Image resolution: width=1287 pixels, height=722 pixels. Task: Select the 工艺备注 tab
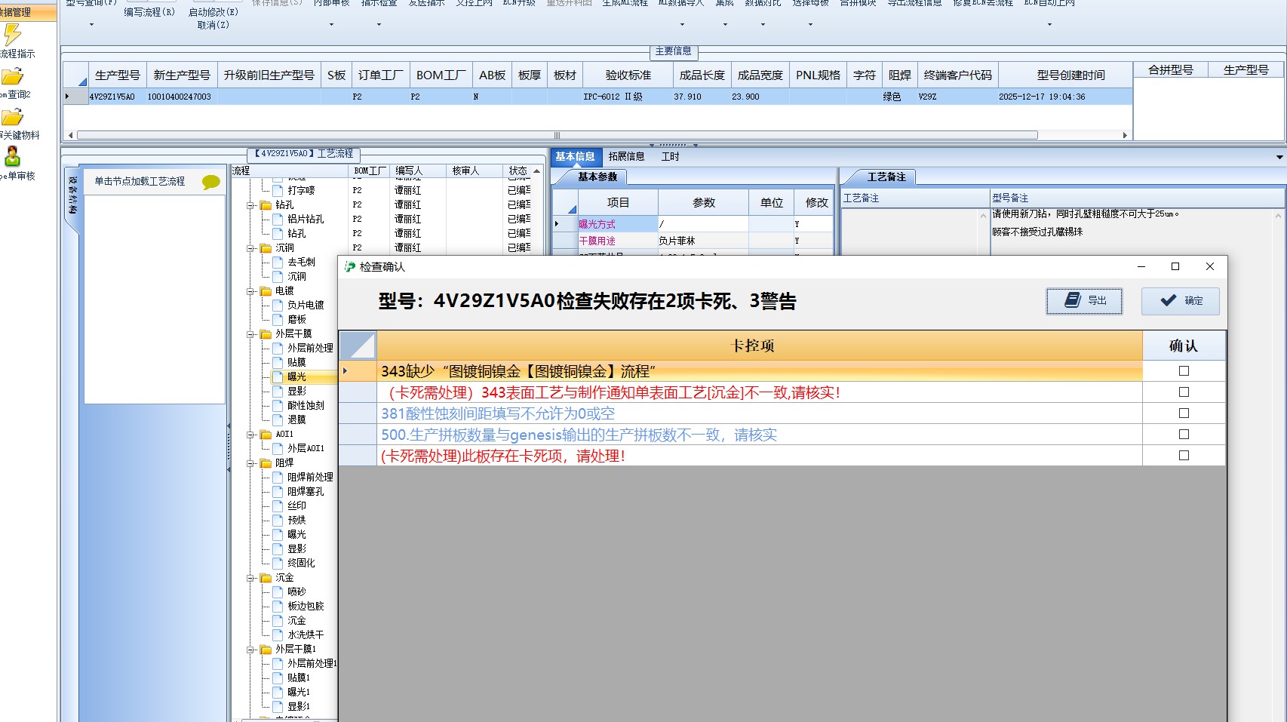tap(886, 177)
